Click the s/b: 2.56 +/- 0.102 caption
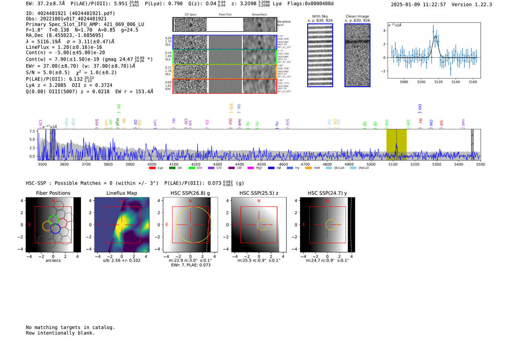The image size is (518, 353). [x=122, y=260]
